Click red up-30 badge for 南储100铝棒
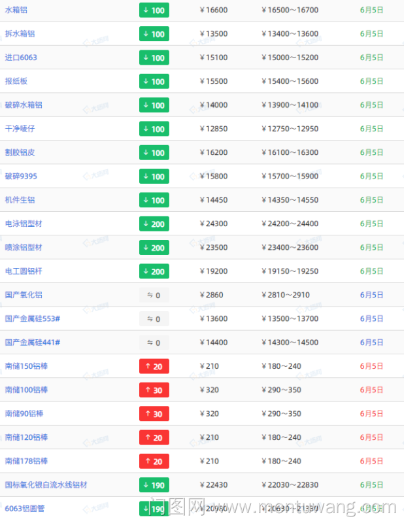This screenshot has width=404, height=523. click(154, 390)
